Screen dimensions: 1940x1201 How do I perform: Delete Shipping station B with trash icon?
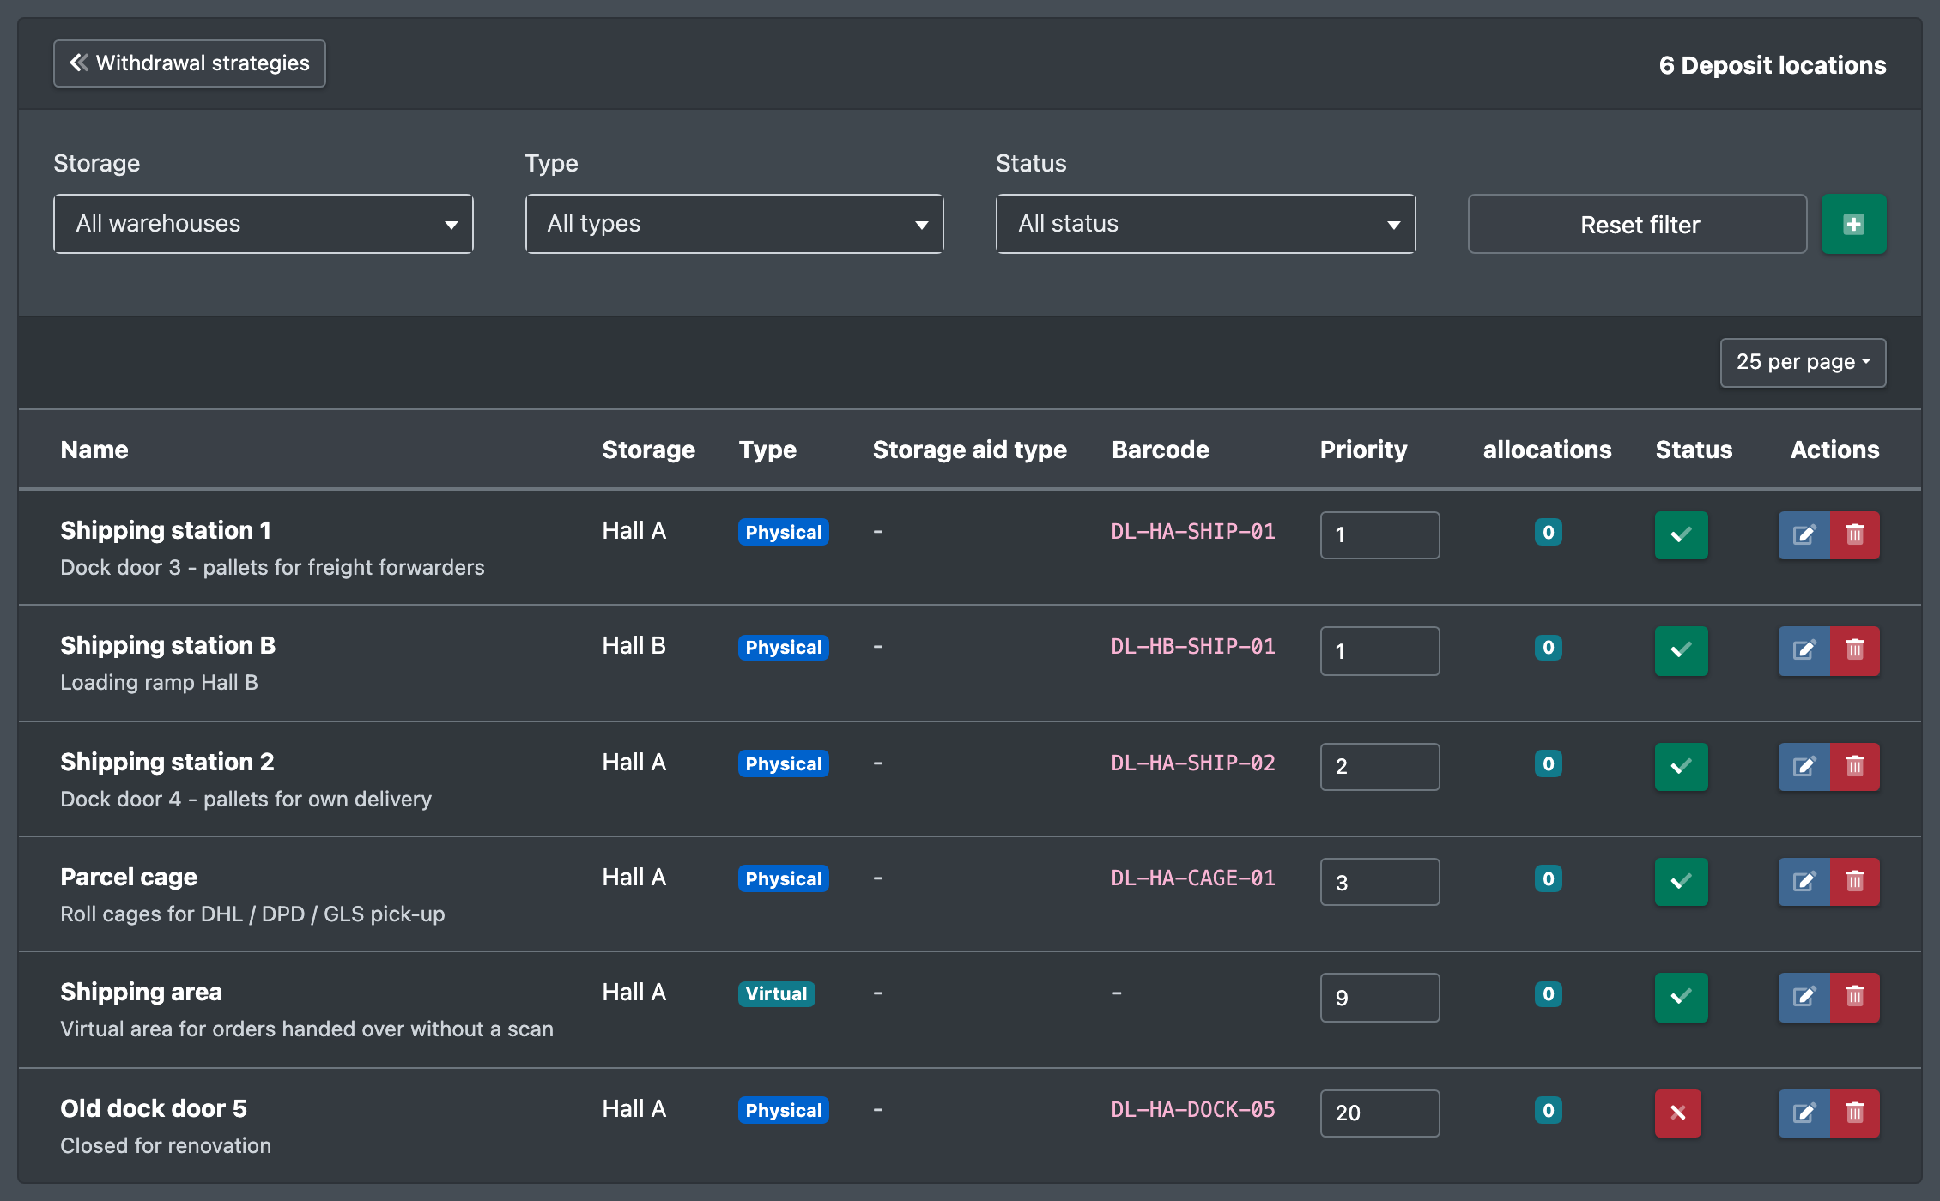1855,650
